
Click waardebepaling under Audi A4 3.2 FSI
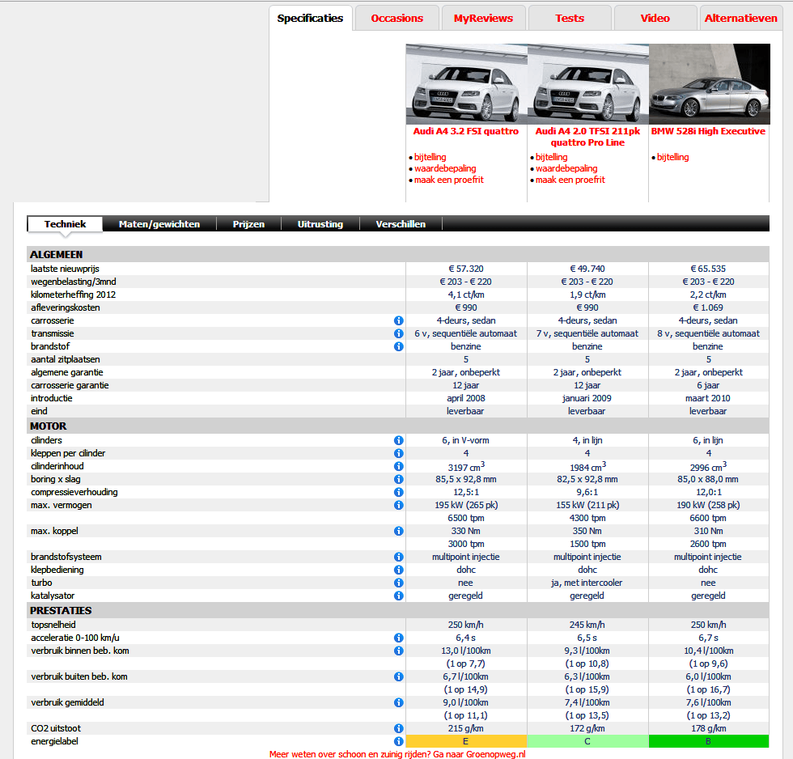445,168
